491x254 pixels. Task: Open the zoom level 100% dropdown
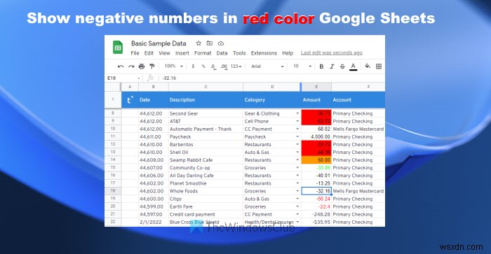[x=173, y=66]
